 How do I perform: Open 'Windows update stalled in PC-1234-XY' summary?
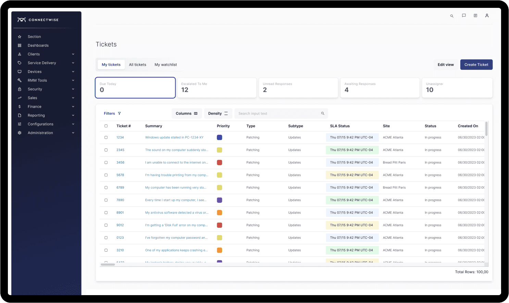click(x=174, y=137)
